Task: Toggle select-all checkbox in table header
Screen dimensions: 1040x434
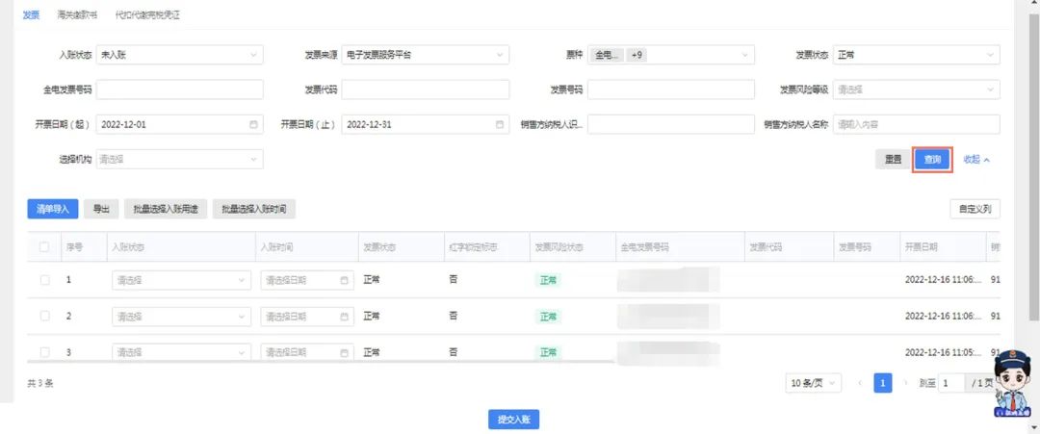Action: [44, 247]
